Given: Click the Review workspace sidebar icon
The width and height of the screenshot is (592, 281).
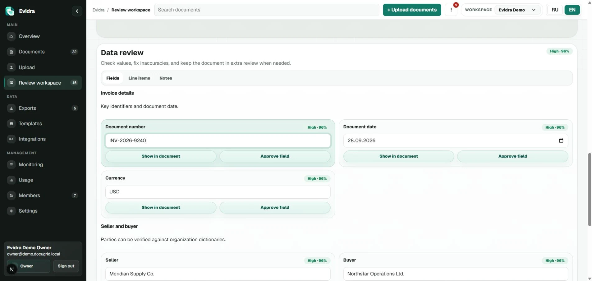Looking at the screenshot, I should tap(11, 83).
